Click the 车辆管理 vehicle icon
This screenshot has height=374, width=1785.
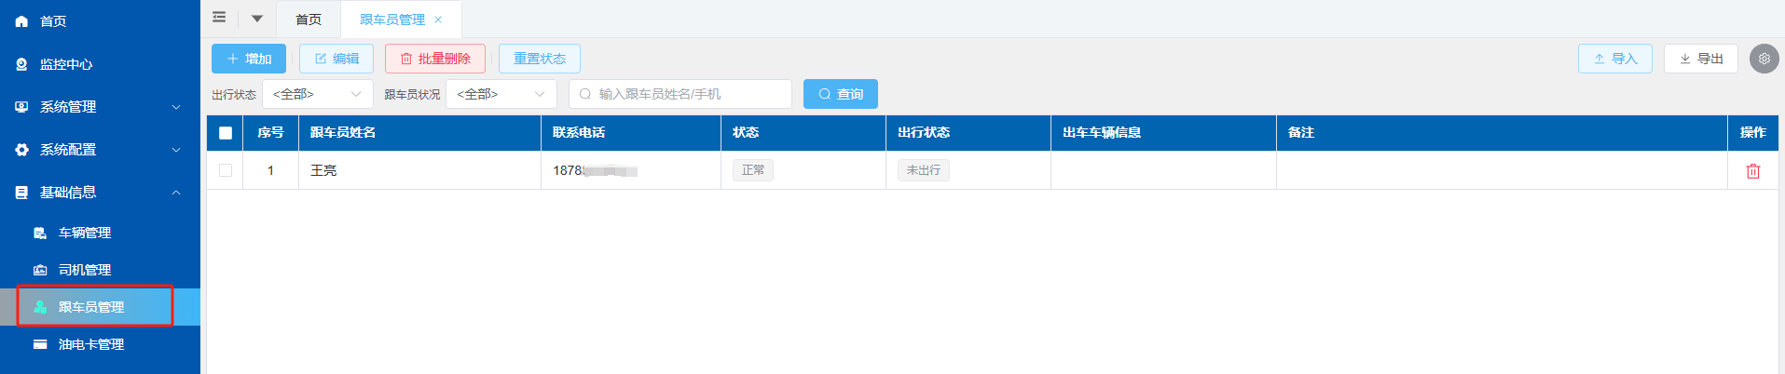point(40,233)
